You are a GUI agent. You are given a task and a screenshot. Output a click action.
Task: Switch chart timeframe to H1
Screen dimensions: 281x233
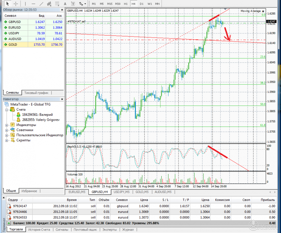pyautogui.click(x=125, y=4)
